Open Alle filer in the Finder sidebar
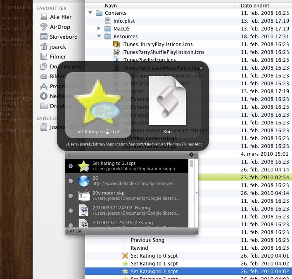This screenshot has width=292, height=279. 56,17
